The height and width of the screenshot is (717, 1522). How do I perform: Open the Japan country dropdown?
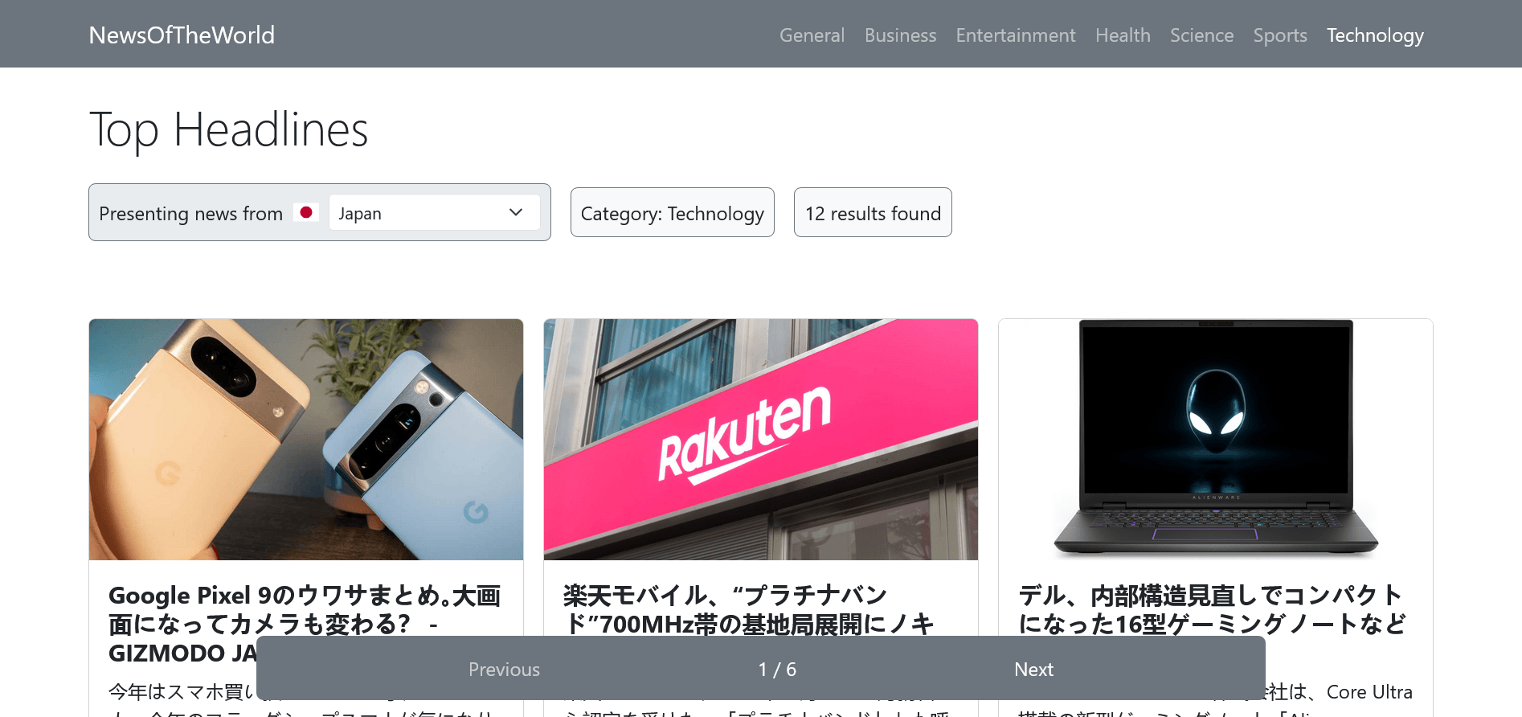click(x=435, y=213)
